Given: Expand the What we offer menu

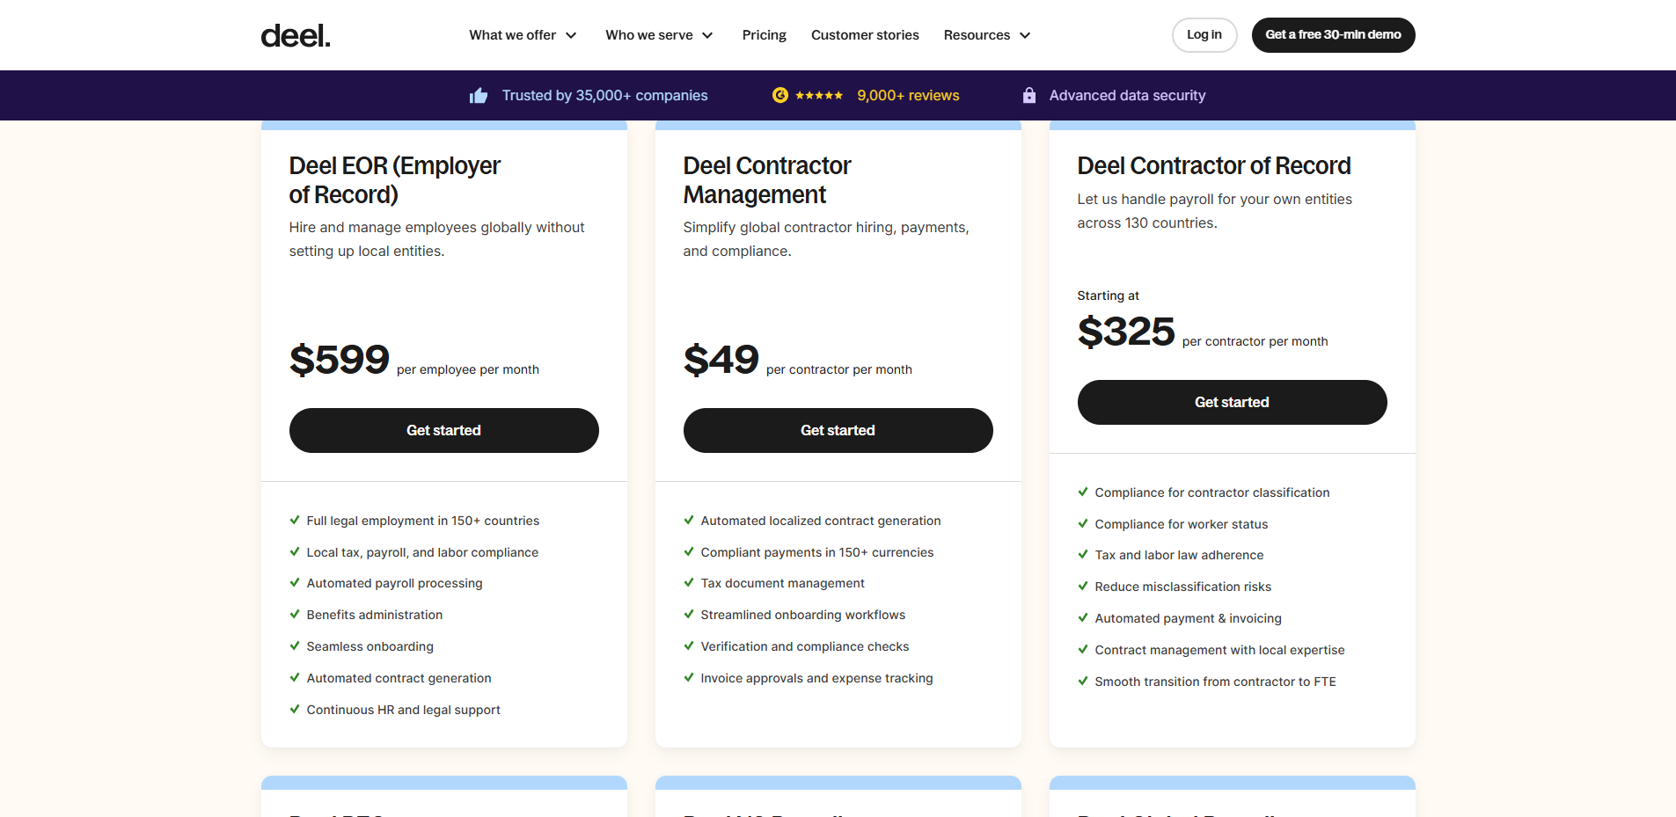Looking at the screenshot, I should (x=523, y=35).
